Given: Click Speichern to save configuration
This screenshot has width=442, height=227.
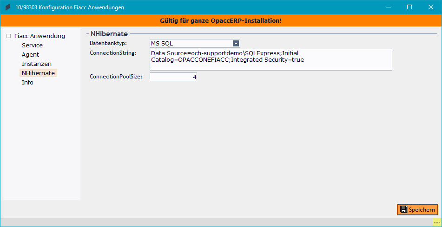Looking at the screenshot, I should click(417, 209).
